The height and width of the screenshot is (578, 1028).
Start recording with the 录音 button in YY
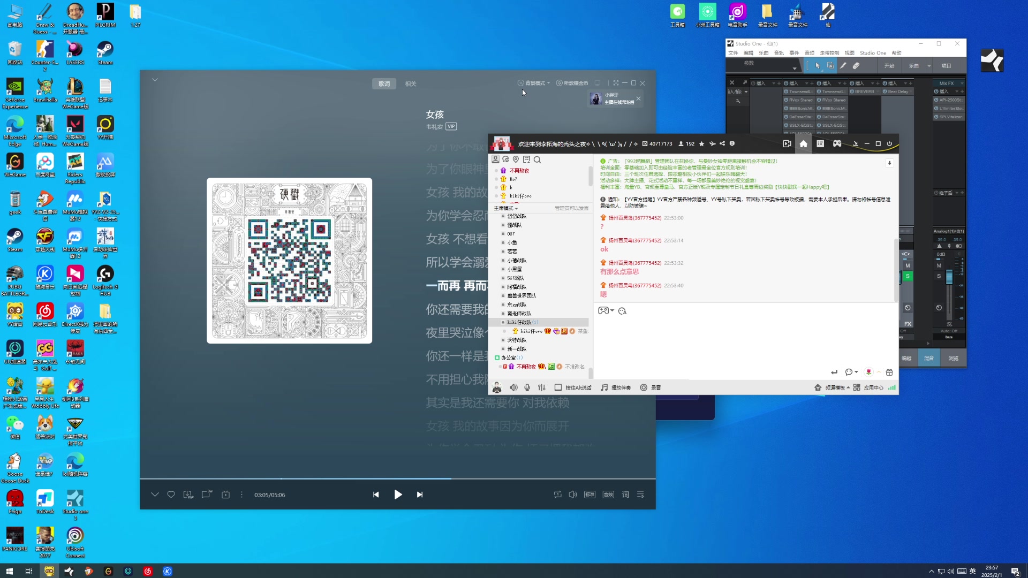[651, 387]
